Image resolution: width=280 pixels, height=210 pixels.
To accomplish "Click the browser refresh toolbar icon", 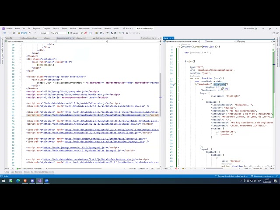I will click(x=91, y=33).
